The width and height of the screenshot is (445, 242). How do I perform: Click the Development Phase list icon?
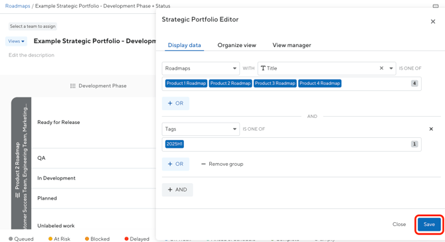[73, 86]
